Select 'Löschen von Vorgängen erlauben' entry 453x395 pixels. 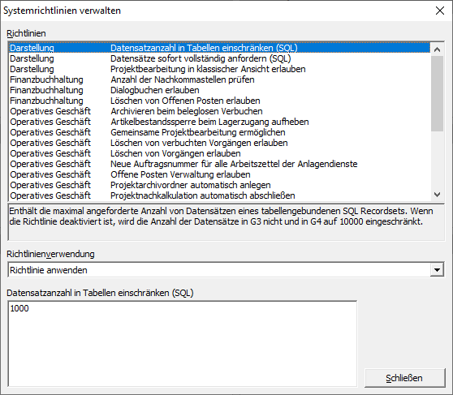click(x=220, y=153)
